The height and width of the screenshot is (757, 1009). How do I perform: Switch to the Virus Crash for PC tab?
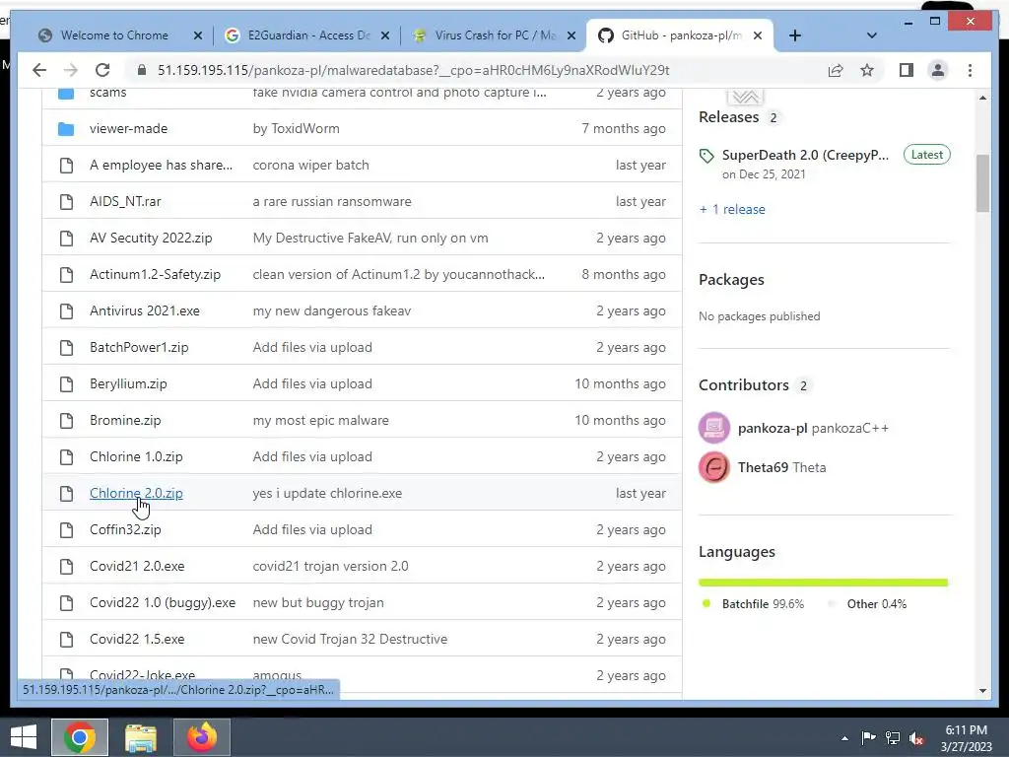tap(495, 35)
